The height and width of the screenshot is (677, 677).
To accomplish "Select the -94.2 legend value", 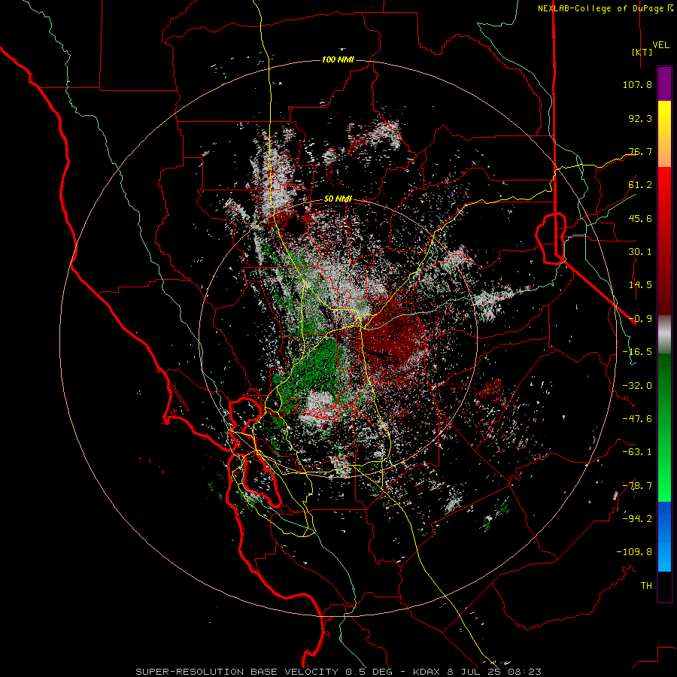I will pos(637,519).
